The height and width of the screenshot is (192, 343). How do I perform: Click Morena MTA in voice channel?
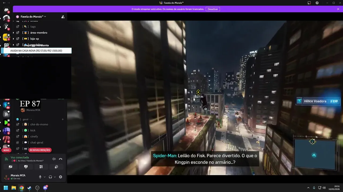point(31,110)
